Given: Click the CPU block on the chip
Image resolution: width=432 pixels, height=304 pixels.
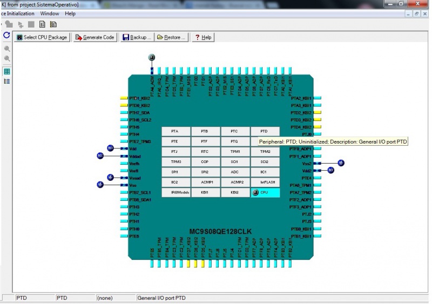Looking at the screenshot, I should [265, 192].
